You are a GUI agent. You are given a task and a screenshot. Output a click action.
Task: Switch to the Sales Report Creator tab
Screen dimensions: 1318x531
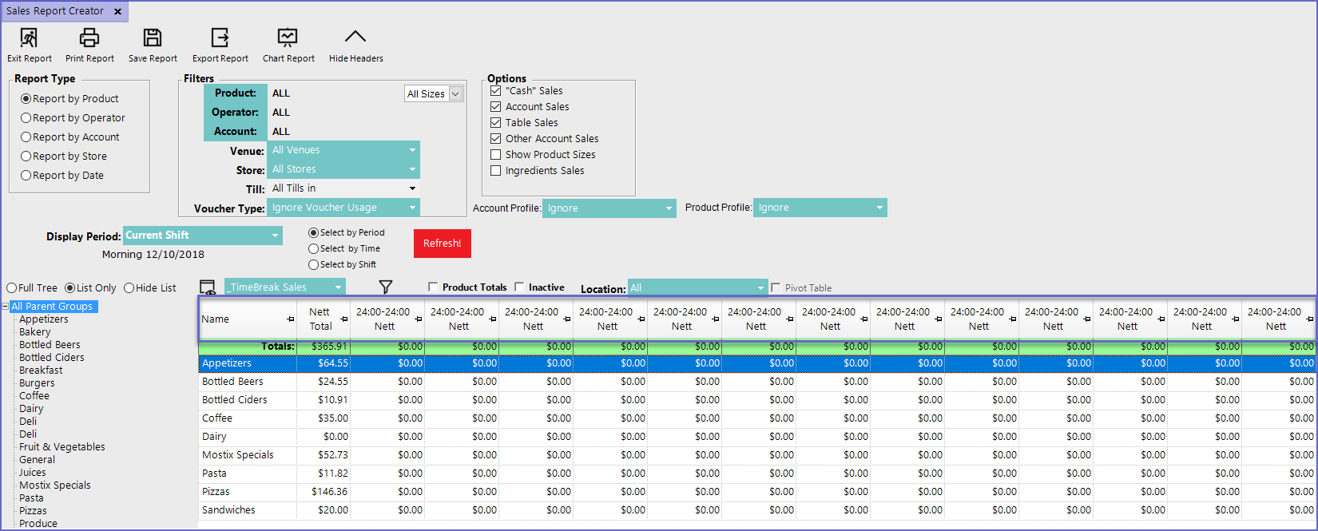click(x=55, y=11)
